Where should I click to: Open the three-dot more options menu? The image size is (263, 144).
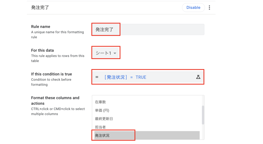tap(209, 7)
